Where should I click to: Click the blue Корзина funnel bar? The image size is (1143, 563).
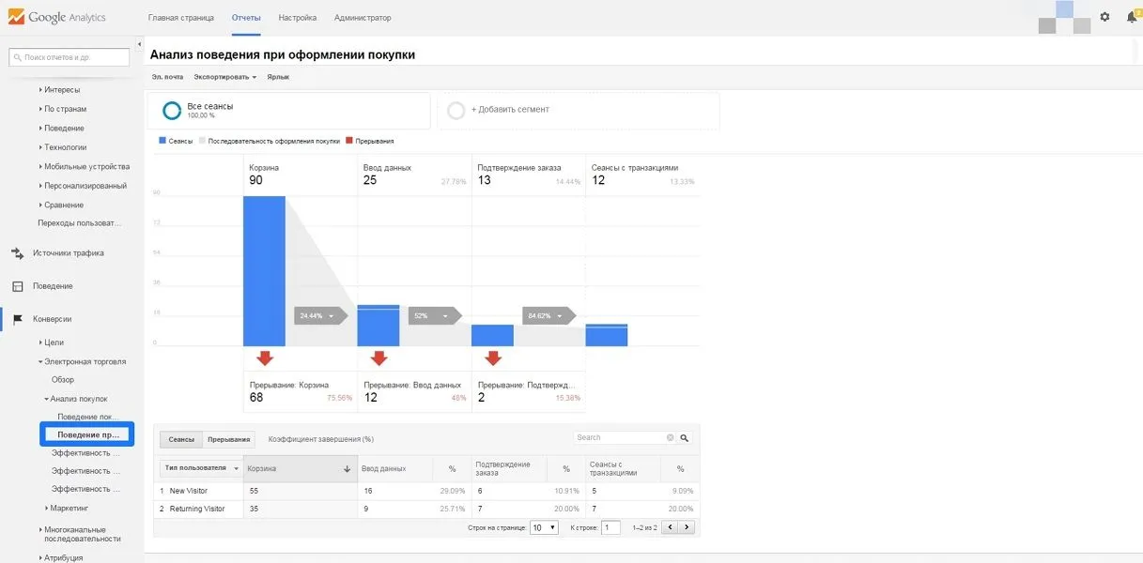[264, 271]
